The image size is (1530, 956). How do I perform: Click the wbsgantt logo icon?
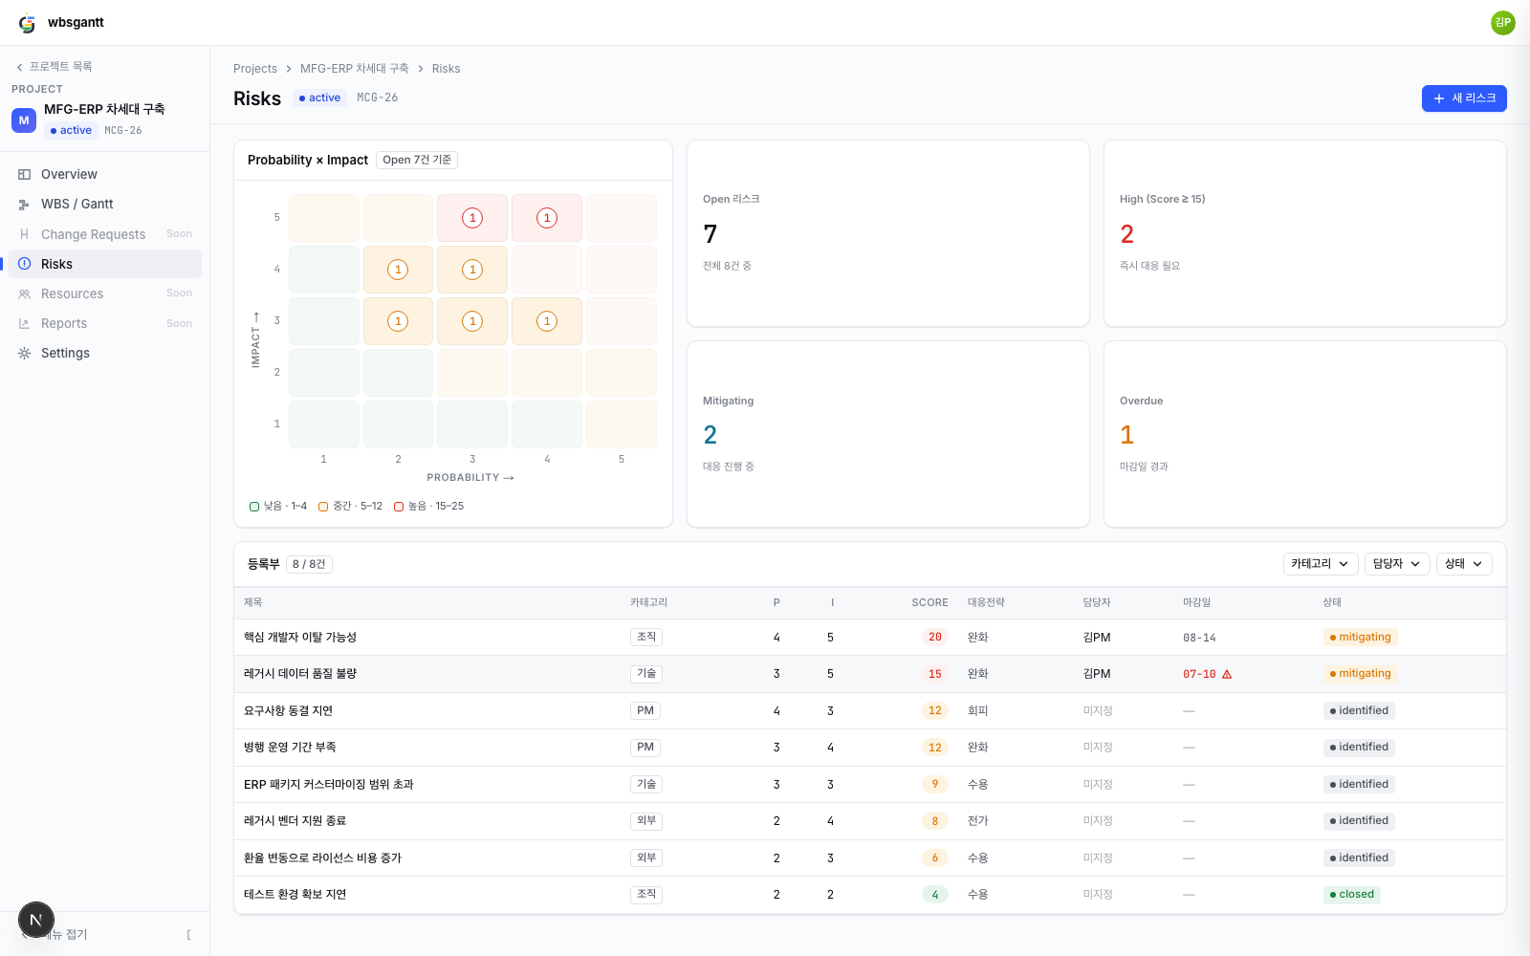coord(27,23)
